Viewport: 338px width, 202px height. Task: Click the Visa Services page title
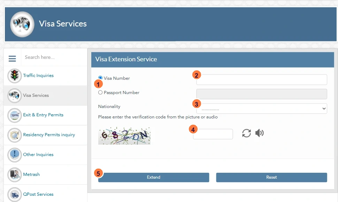(x=63, y=24)
